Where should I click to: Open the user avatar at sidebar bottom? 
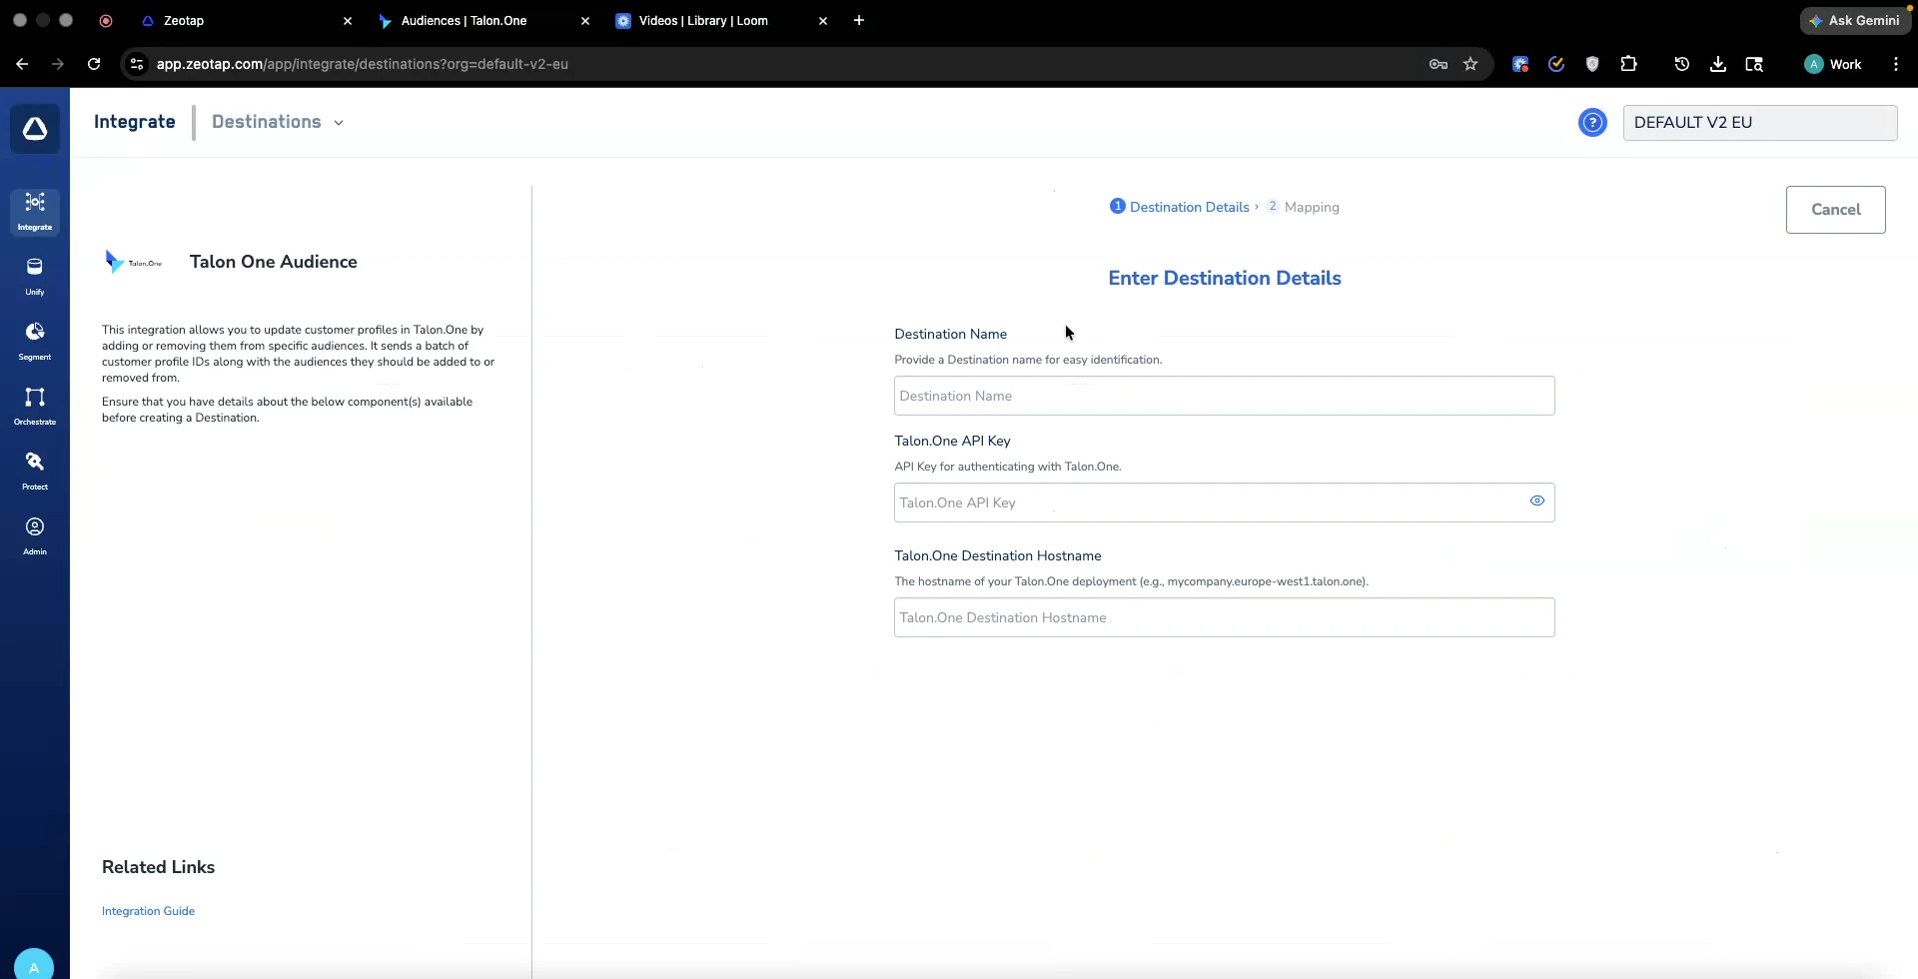[34, 965]
